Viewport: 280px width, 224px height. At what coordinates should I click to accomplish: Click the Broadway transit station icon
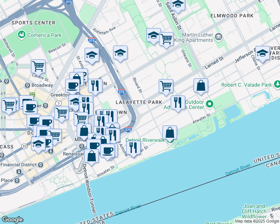27,85
